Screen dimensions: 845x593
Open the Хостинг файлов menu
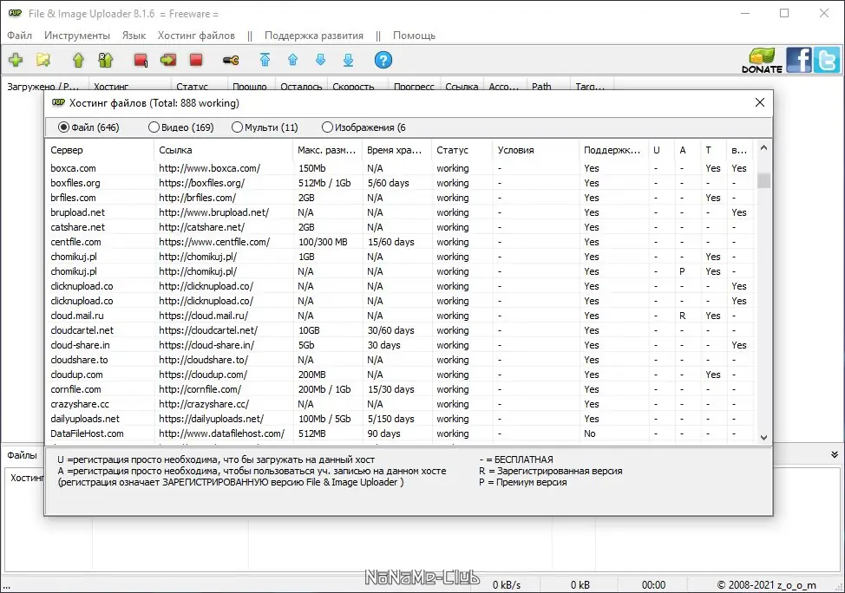click(x=196, y=36)
